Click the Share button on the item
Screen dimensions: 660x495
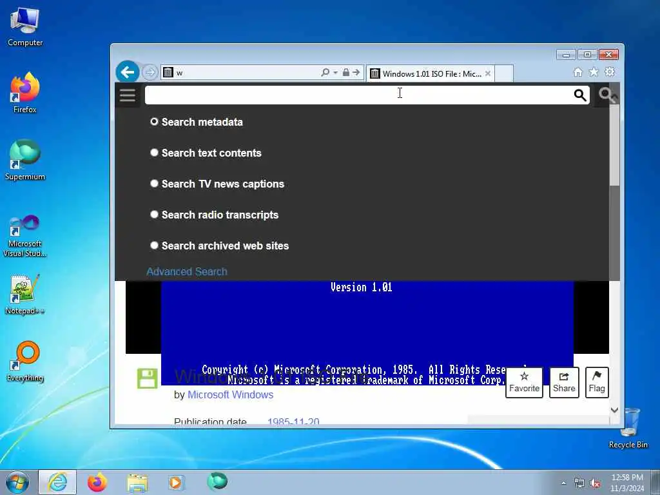564,382
